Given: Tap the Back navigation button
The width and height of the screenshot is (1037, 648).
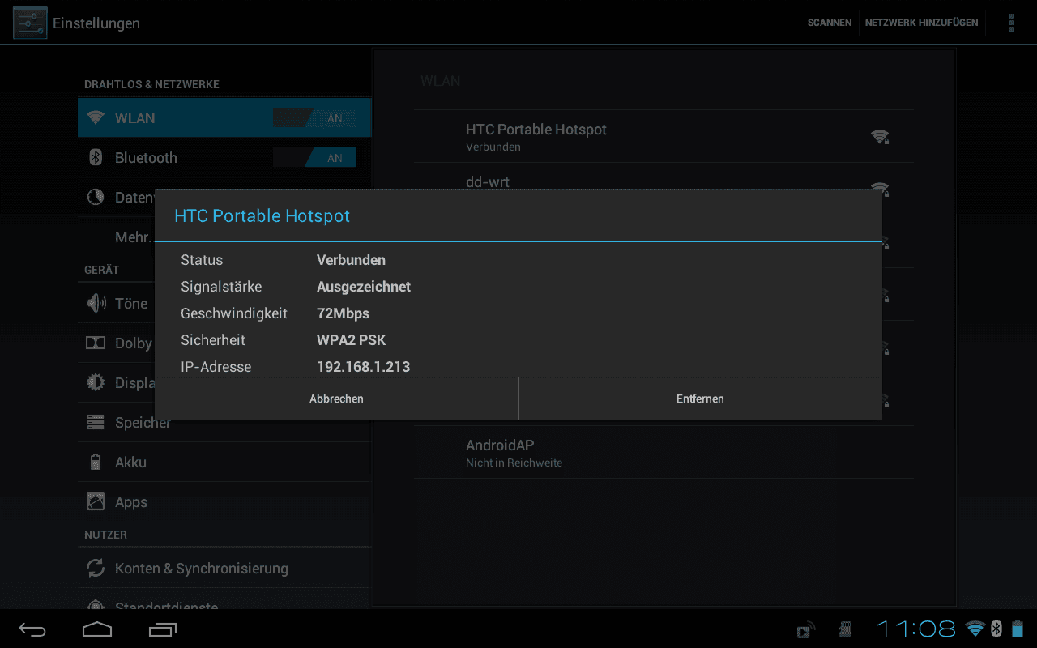Looking at the screenshot, I should click(33, 629).
